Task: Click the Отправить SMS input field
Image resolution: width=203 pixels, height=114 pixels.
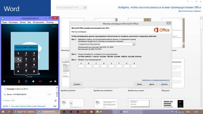Action: pos(28,100)
